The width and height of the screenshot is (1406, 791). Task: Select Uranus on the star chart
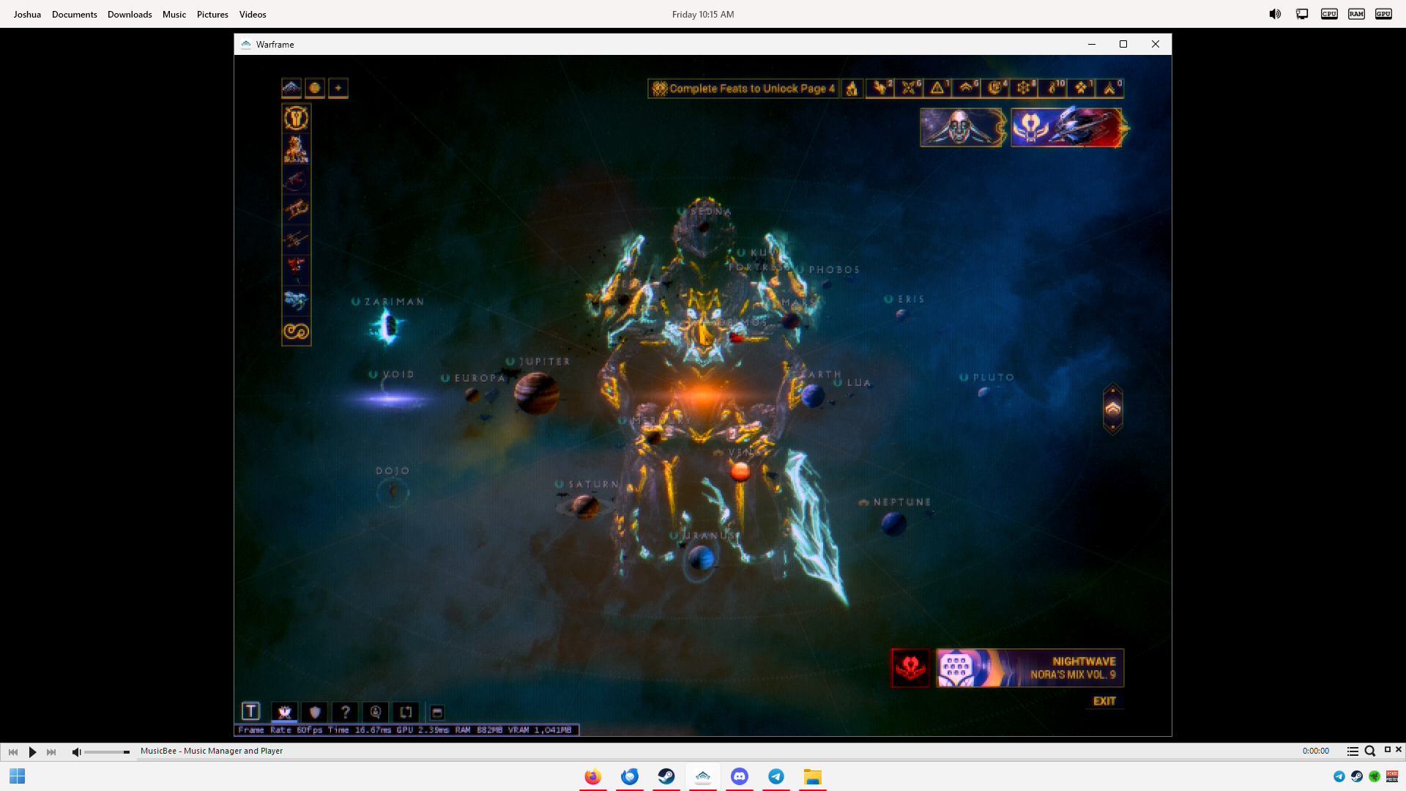coord(701,559)
